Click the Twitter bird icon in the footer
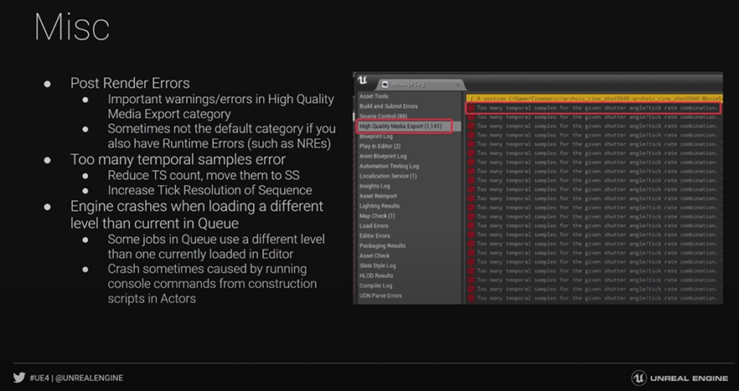The height and width of the screenshot is (391, 739). pos(19,378)
